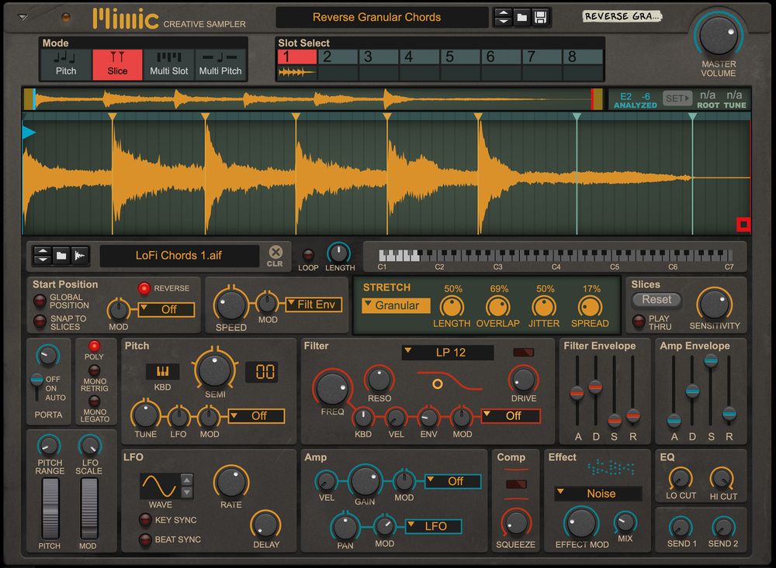Click the sample waveform edit icon
The image size is (776, 568).
click(79, 255)
